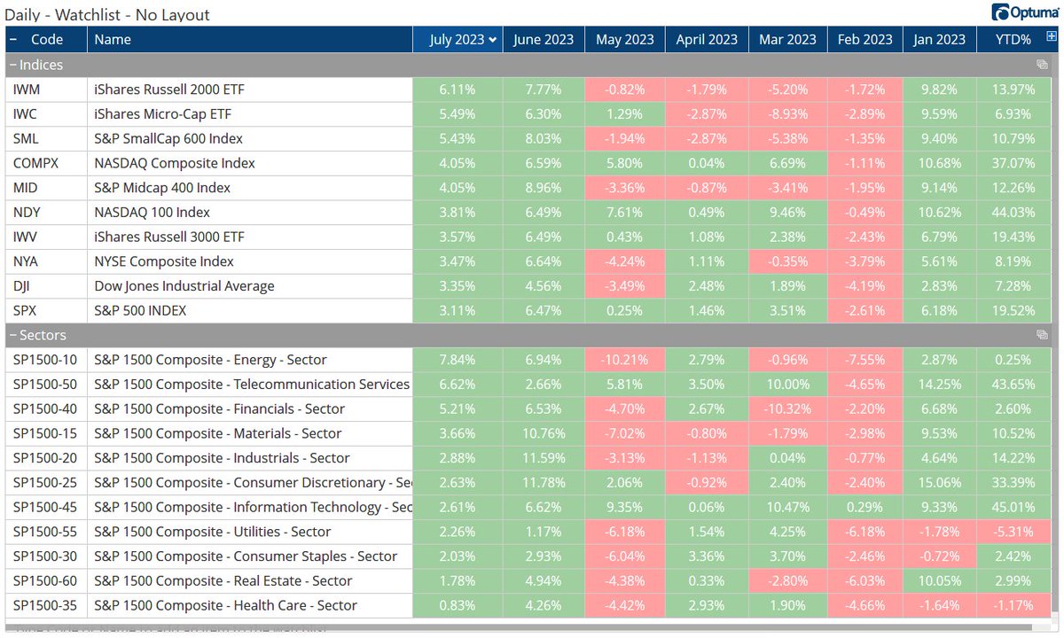Open the July 2023 column dropdown

[495, 39]
